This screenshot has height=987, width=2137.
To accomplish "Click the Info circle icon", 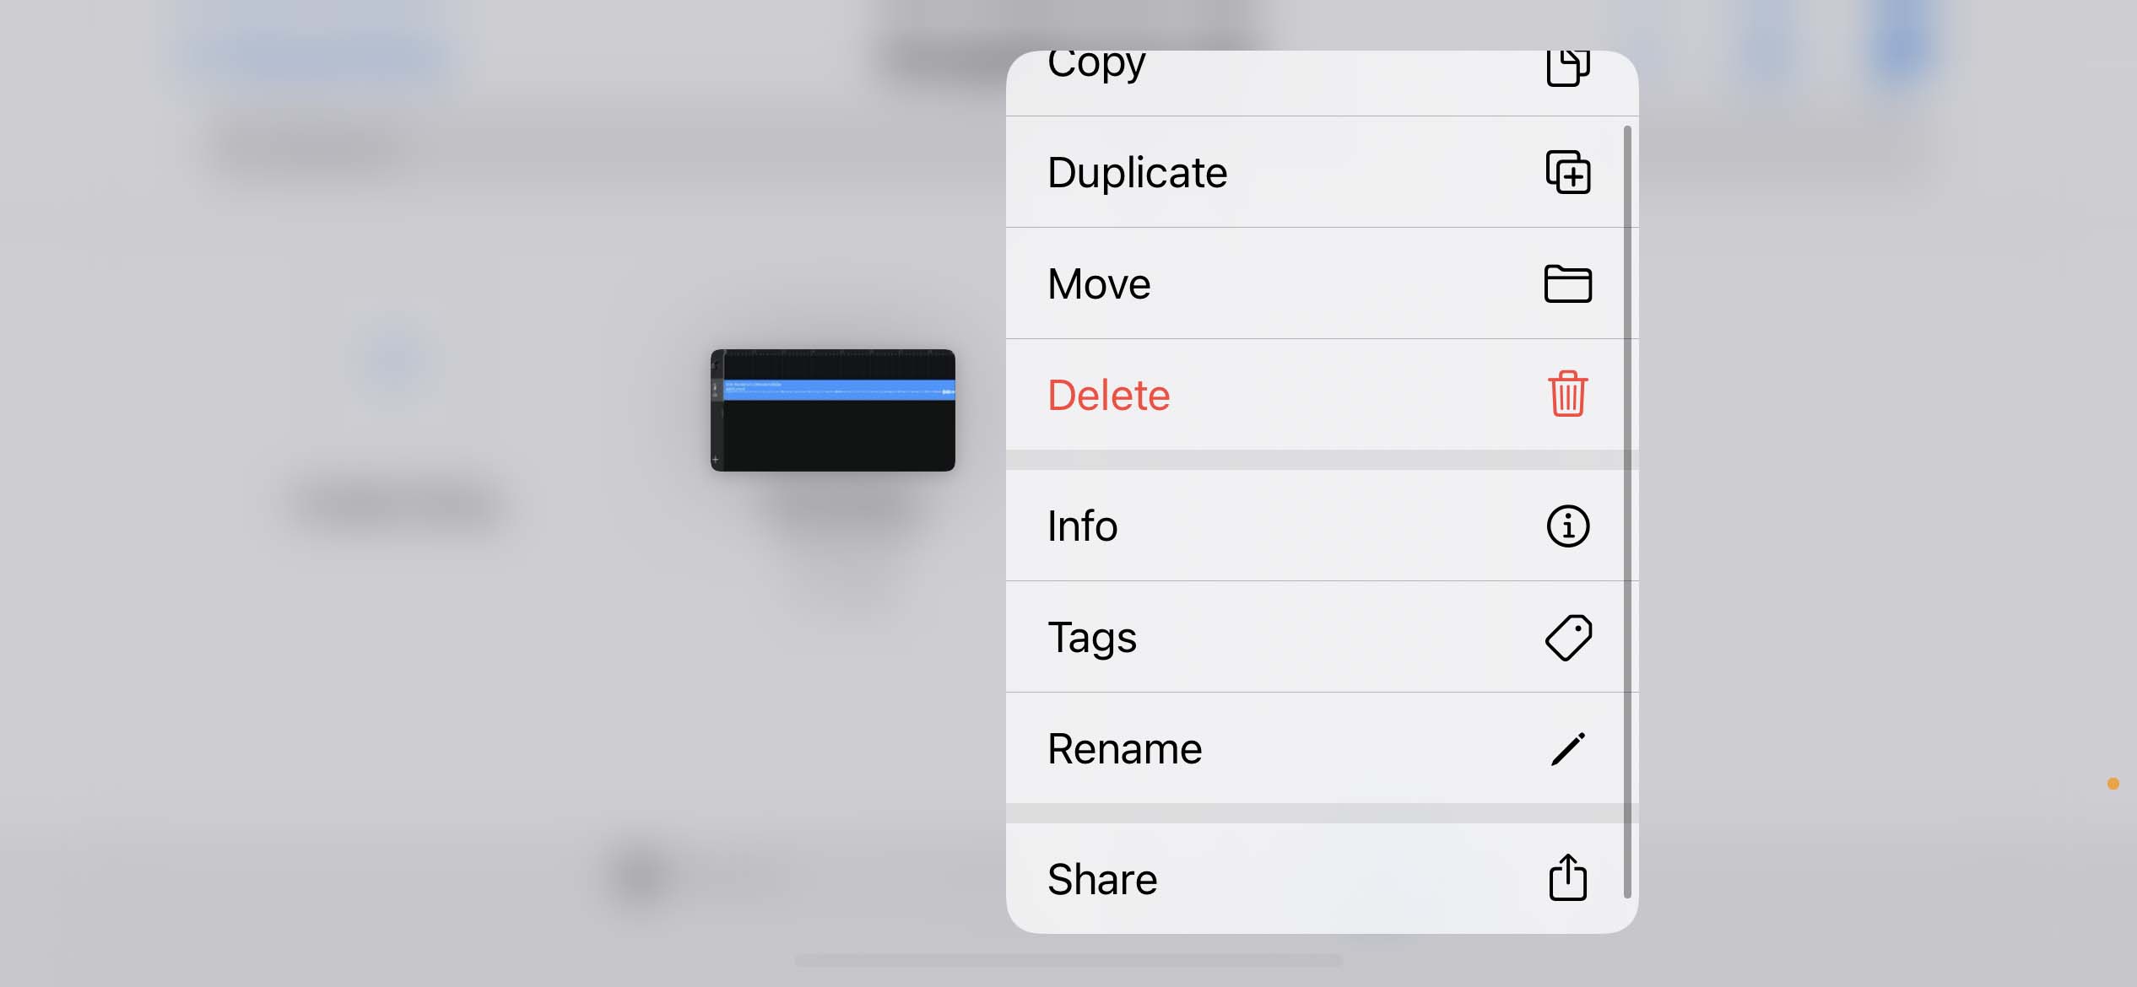I will (x=1567, y=526).
